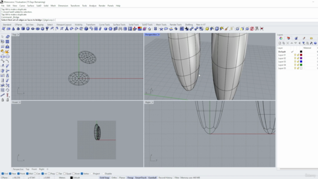The image size is (318, 179).
Task: Click the first SubD toolbar icon
Action: 3,29
